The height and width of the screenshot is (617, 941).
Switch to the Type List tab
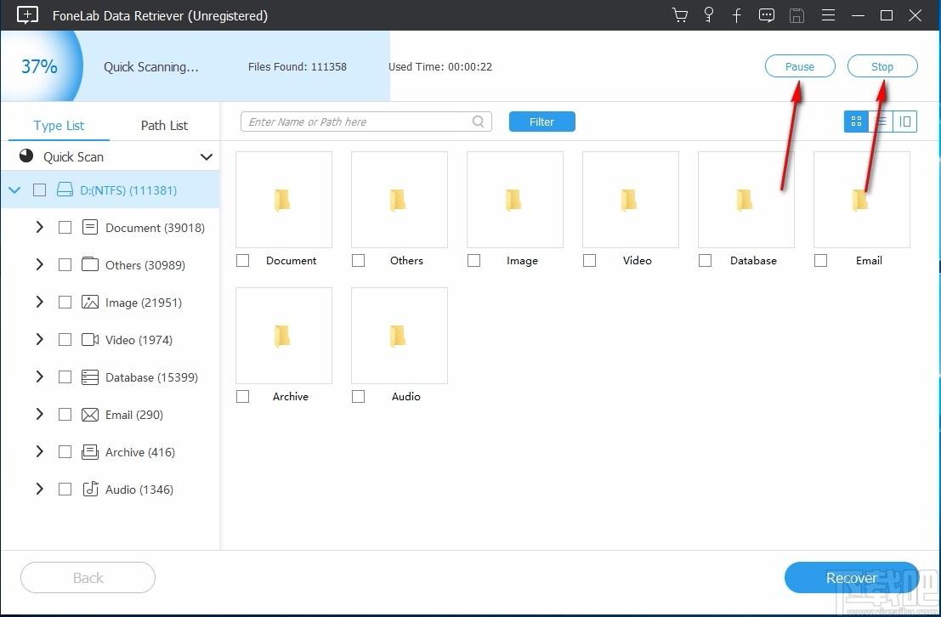(x=59, y=125)
